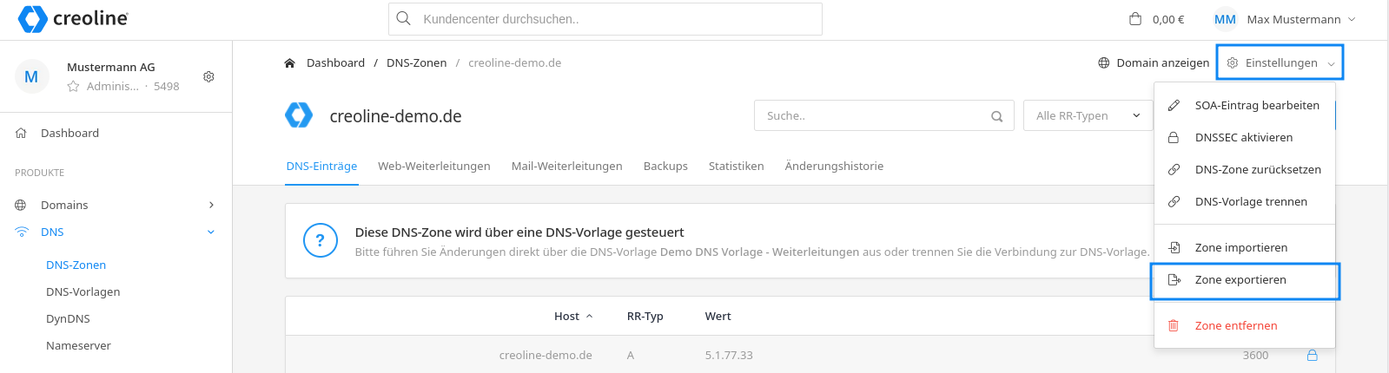Expand the Domains sidebar chevron
This screenshot has height=373, width=1389.
click(x=211, y=205)
